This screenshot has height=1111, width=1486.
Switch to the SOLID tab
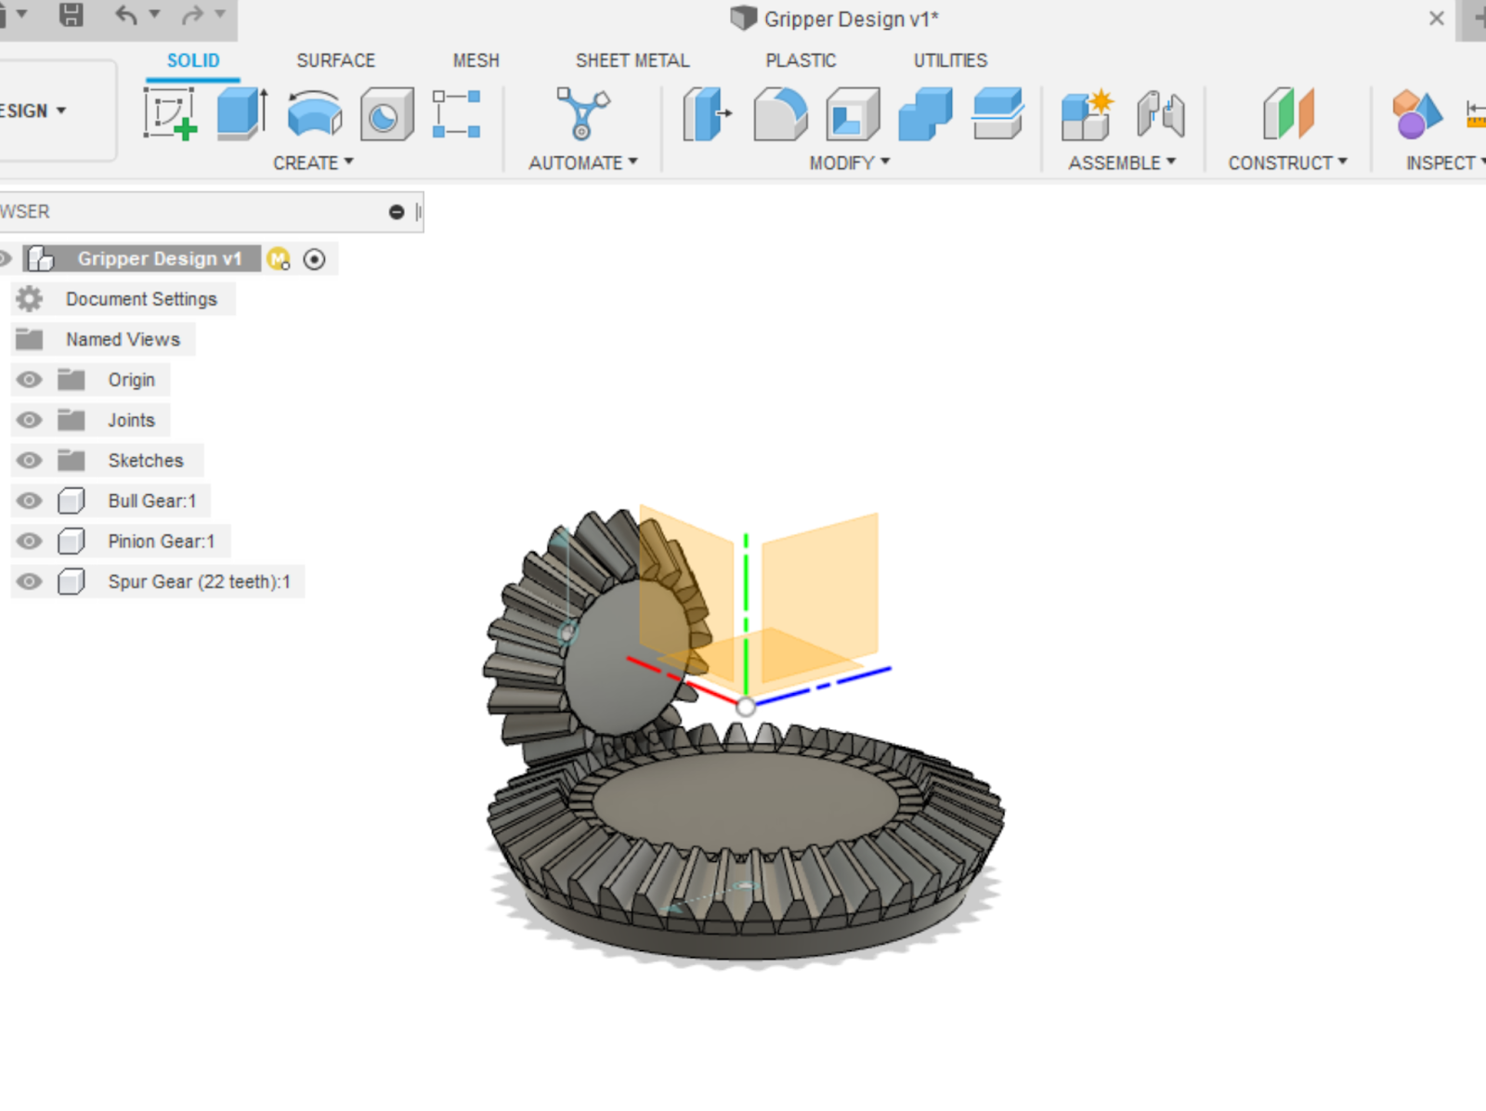tap(193, 60)
